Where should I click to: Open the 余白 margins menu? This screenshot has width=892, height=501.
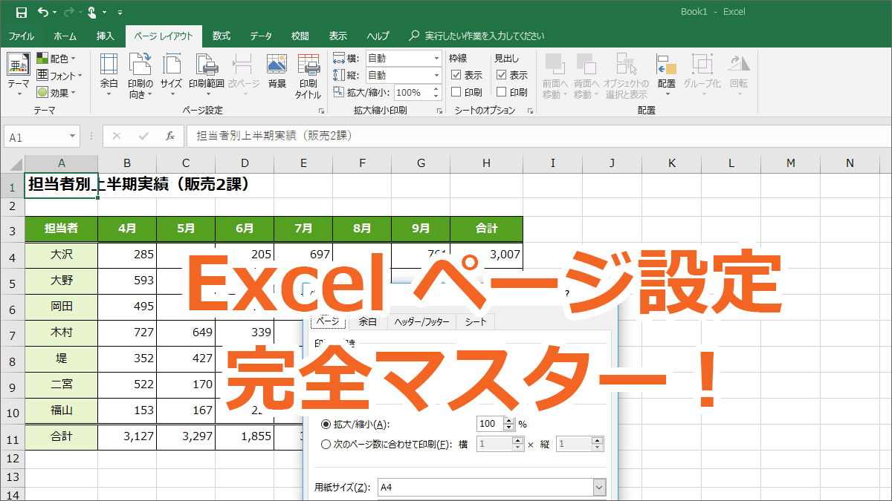click(x=109, y=76)
